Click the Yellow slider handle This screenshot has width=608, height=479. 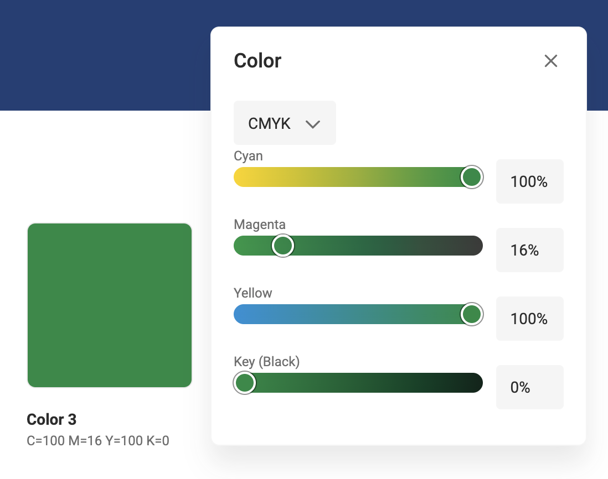(x=471, y=314)
